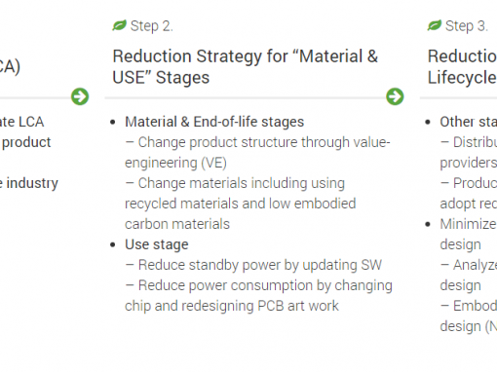Click the green leaf icon beside Step 3
This screenshot has height=372, width=497.
435,25
